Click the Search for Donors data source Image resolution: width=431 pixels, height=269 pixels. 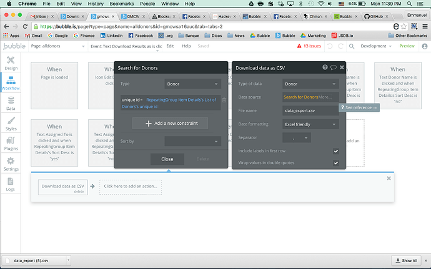coord(300,97)
